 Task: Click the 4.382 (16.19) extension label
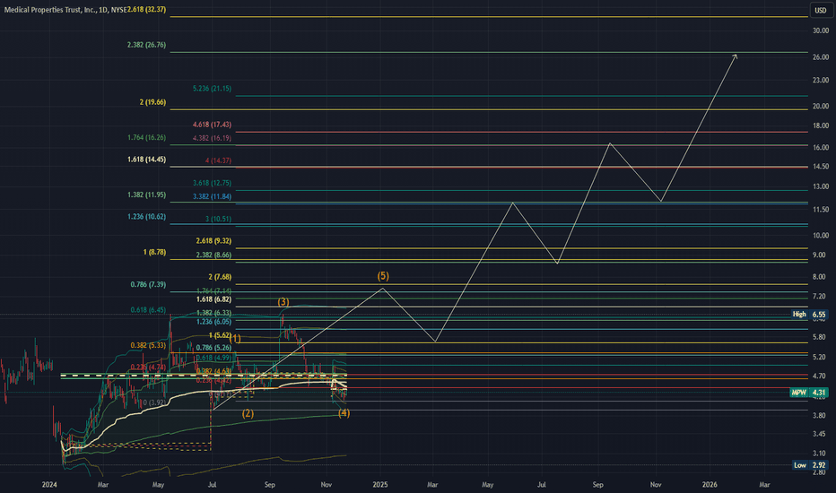213,138
